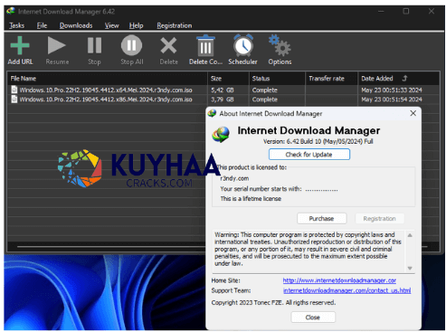Click the version 6.42 Build 10 text
The height and width of the screenshot is (332, 446).
pos(318,141)
